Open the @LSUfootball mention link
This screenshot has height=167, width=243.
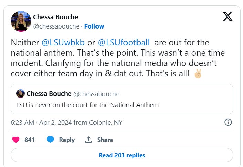tap(124, 43)
